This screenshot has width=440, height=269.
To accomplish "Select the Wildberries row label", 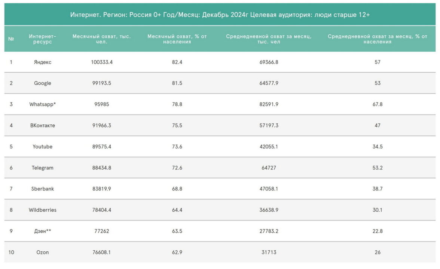I will tap(43, 210).
